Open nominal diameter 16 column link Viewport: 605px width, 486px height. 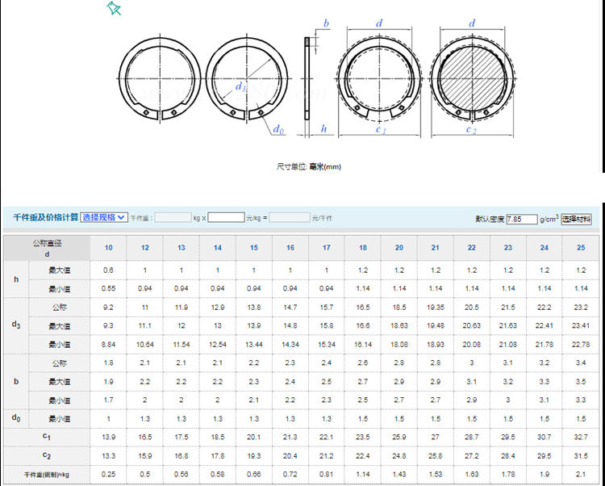point(290,248)
